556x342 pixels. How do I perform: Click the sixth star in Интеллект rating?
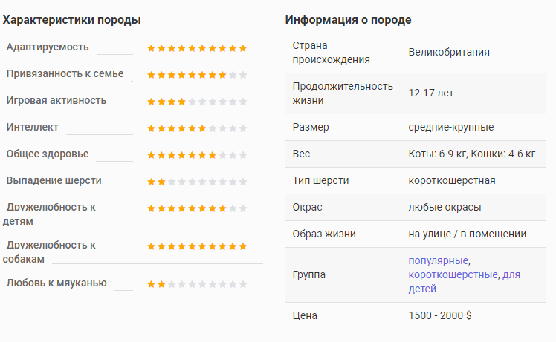[x=202, y=128]
